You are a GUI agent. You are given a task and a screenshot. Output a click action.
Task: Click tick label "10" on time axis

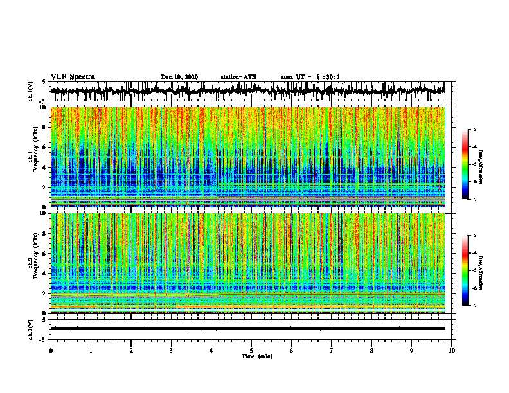click(452, 351)
